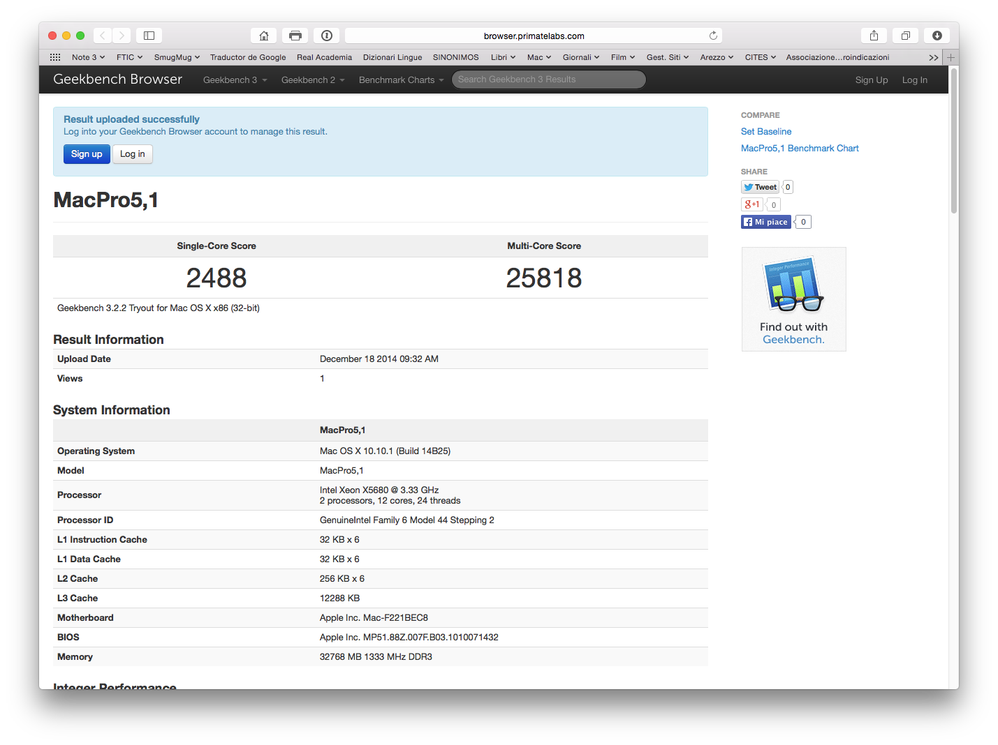
Task: Click the Multi-Core Score value 25818
Action: [x=544, y=278]
